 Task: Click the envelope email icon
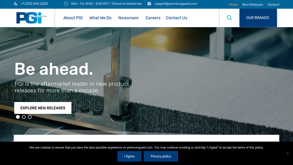click(149, 4)
